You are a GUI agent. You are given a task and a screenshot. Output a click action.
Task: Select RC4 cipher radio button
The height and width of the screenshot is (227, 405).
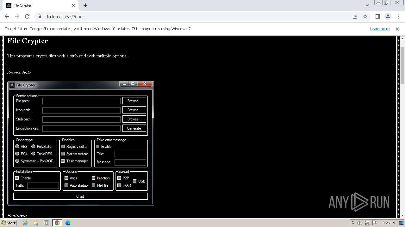pyautogui.click(x=17, y=154)
